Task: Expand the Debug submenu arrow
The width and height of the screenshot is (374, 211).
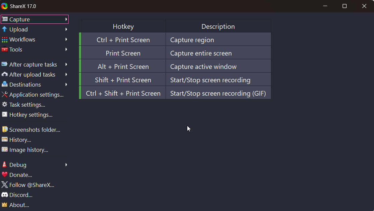Action: [66, 165]
